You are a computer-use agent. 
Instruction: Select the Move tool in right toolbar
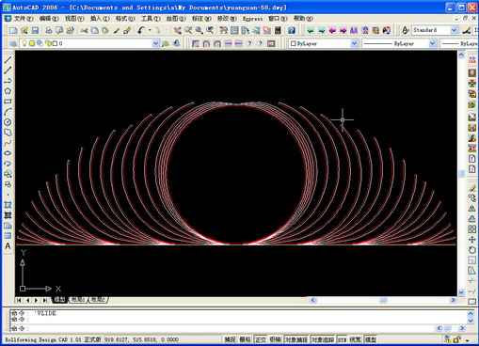pyautogui.click(x=471, y=240)
